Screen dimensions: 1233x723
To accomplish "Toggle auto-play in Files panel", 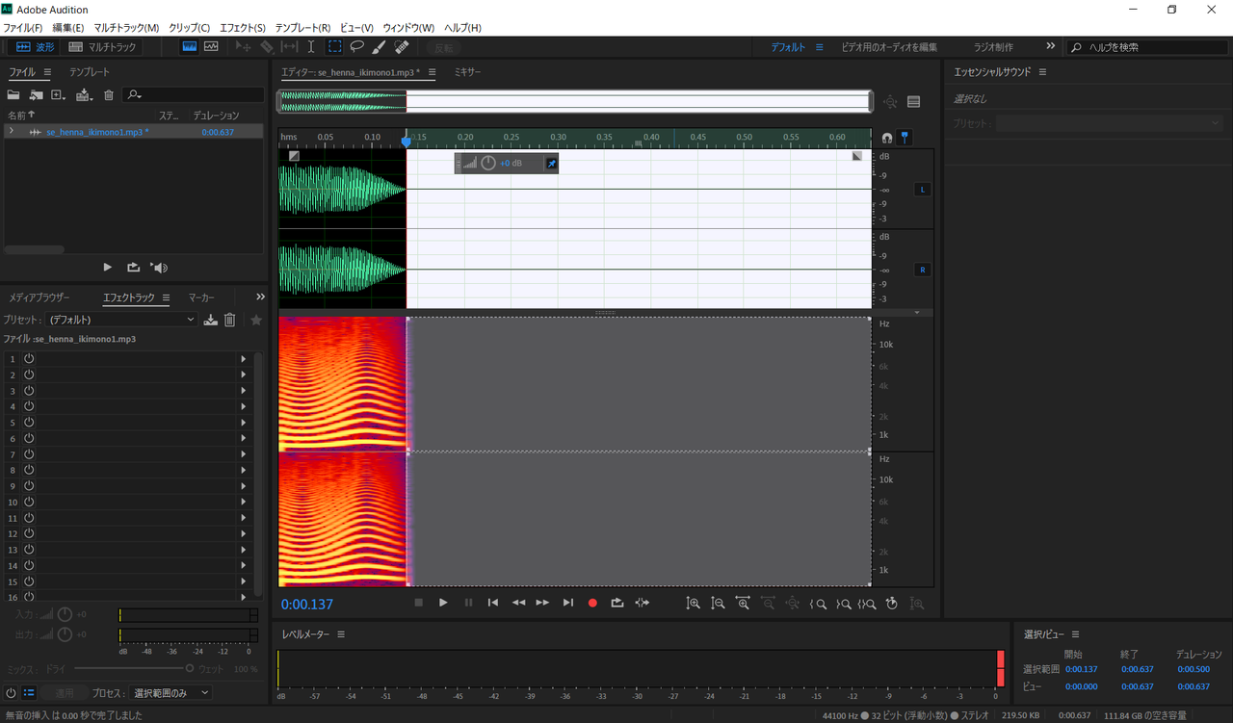I will pyautogui.click(x=159, y=267).
